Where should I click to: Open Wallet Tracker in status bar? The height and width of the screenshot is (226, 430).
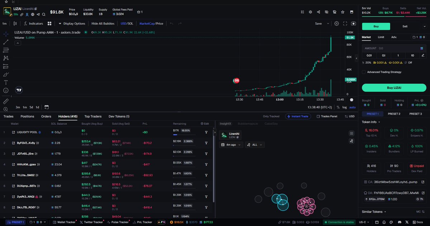coord(64,222)
